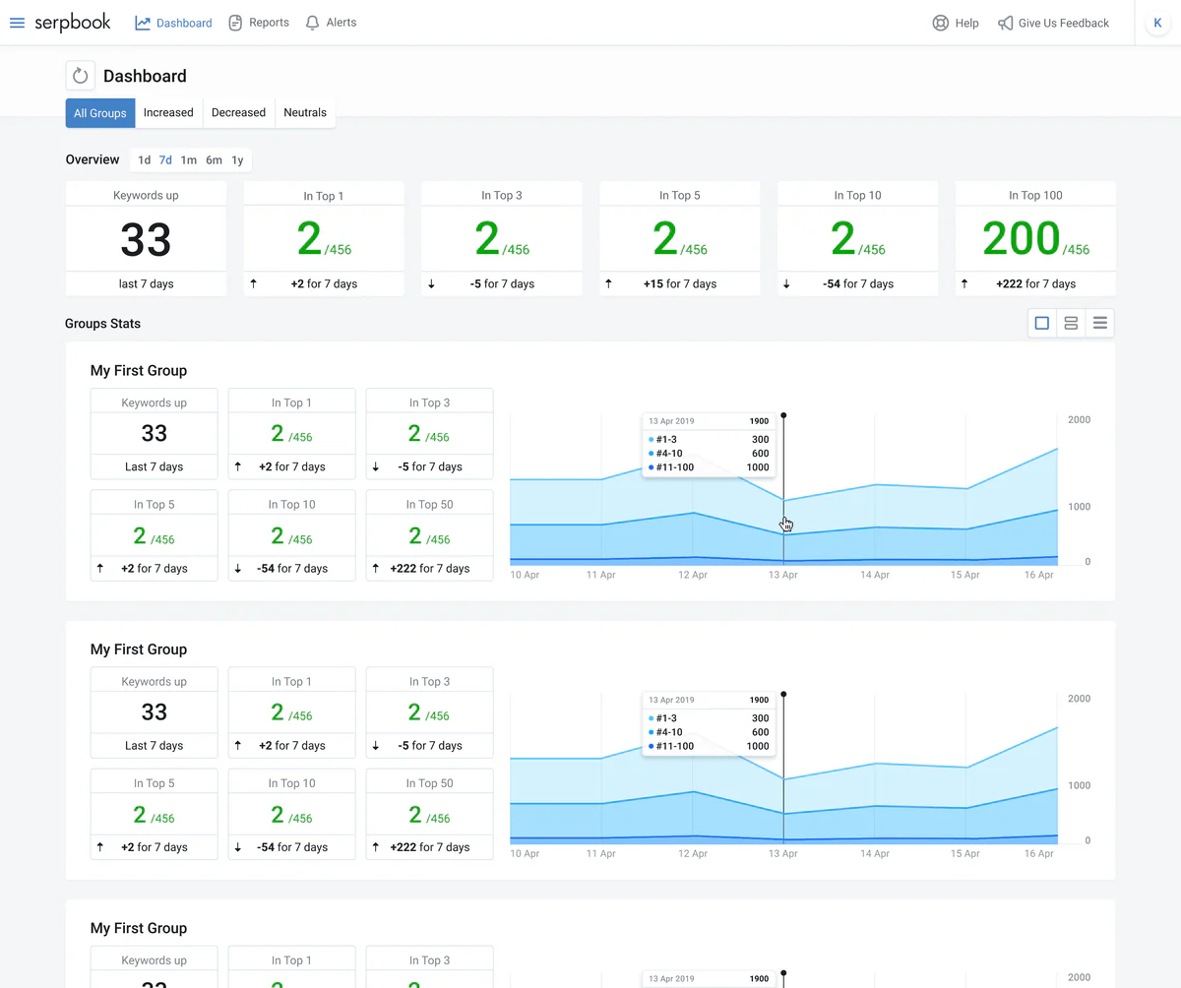Set overview range to 1m
1181x988 pixels.
188,160
